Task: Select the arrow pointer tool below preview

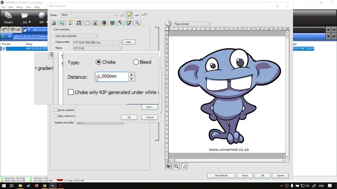Action: coord(168,166)
